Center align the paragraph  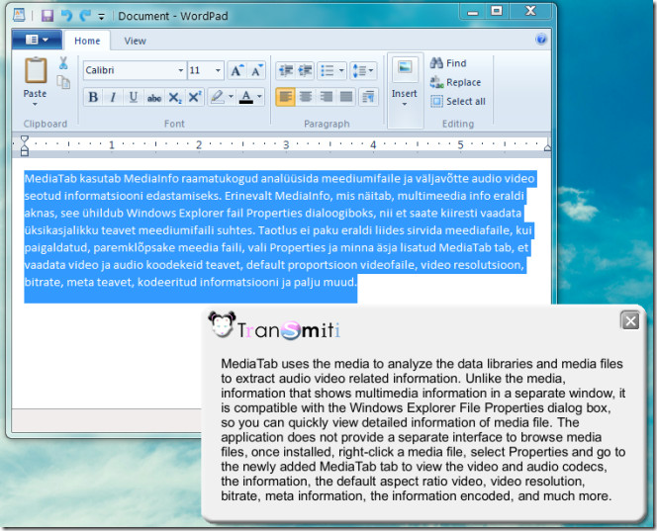tap(306, 97)
